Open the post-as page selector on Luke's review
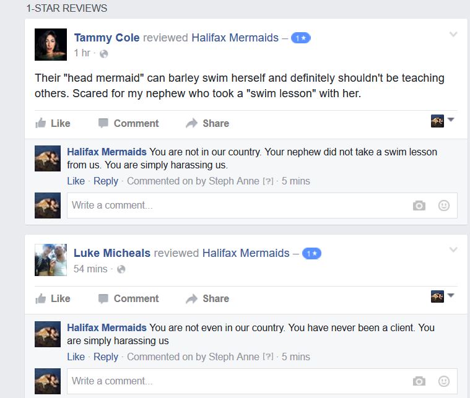470x398 pixels. pyautogui.click(x=443, y=296)
